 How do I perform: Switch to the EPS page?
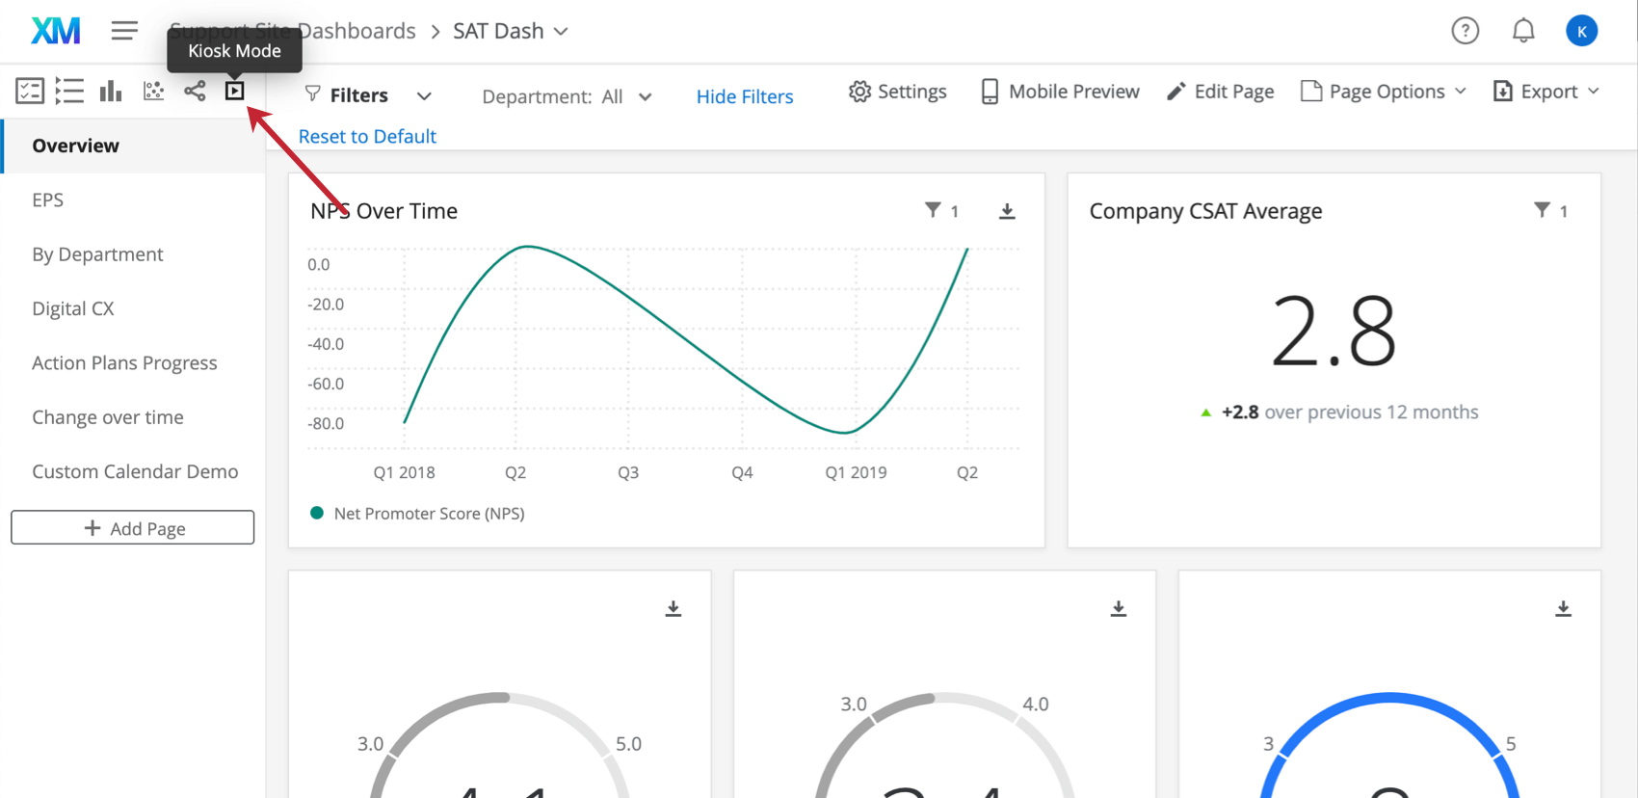(x=48, y=199)
